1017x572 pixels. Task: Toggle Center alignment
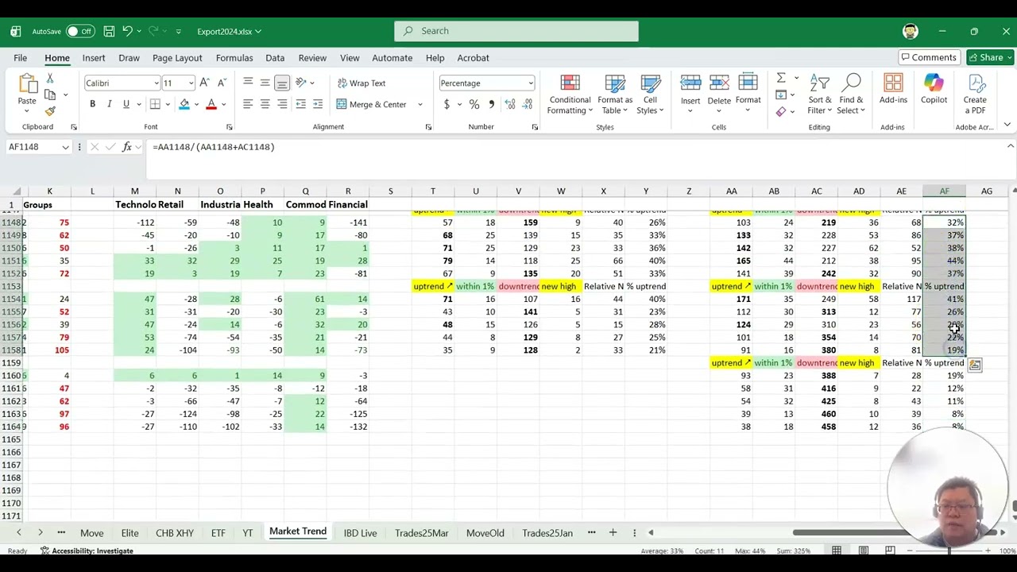click(265, 104)
